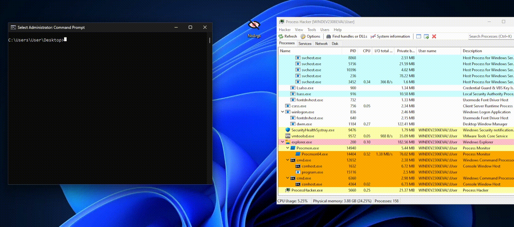The height and width of the screenshot is (227, 514).
Task: Click the cmd.exe icon for PID 12652
Action: pyautogui.click(x=293, y=160)
